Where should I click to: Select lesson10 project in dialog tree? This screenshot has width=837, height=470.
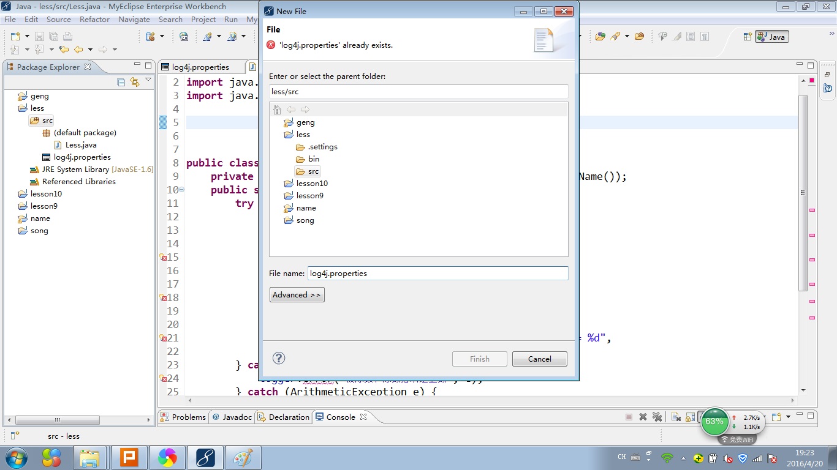pos(306,184)
